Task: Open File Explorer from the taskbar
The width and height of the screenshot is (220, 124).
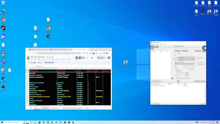Action: [35, 122]
